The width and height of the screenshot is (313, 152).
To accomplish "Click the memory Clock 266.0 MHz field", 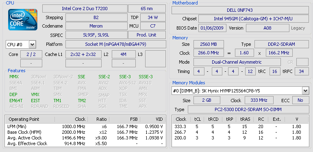I will 209,53.
